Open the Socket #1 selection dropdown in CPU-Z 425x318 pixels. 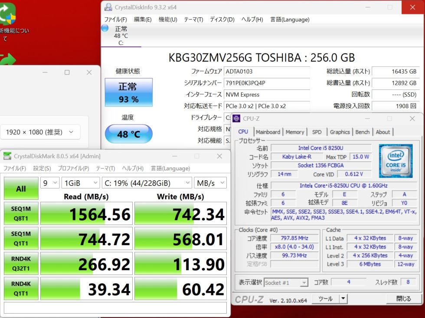[x=286, y=283]
